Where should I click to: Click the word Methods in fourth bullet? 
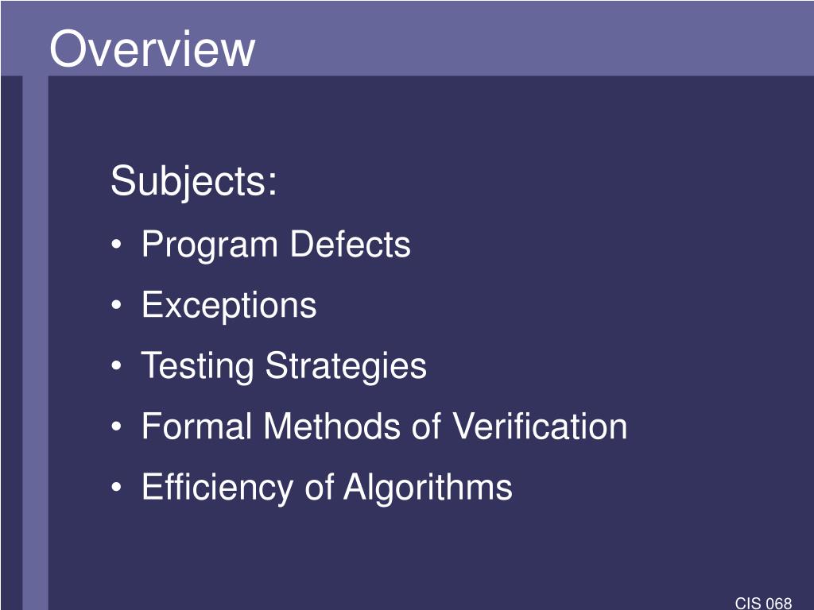(x=331, y=427)
